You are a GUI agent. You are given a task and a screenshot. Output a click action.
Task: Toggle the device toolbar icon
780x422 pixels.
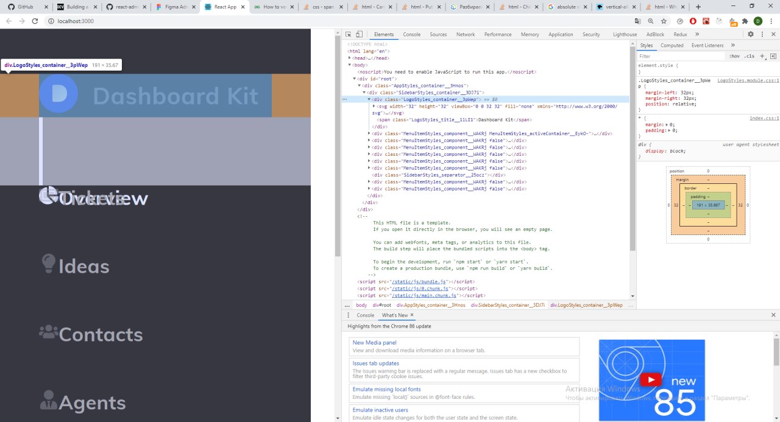click(x=359, y=34)
